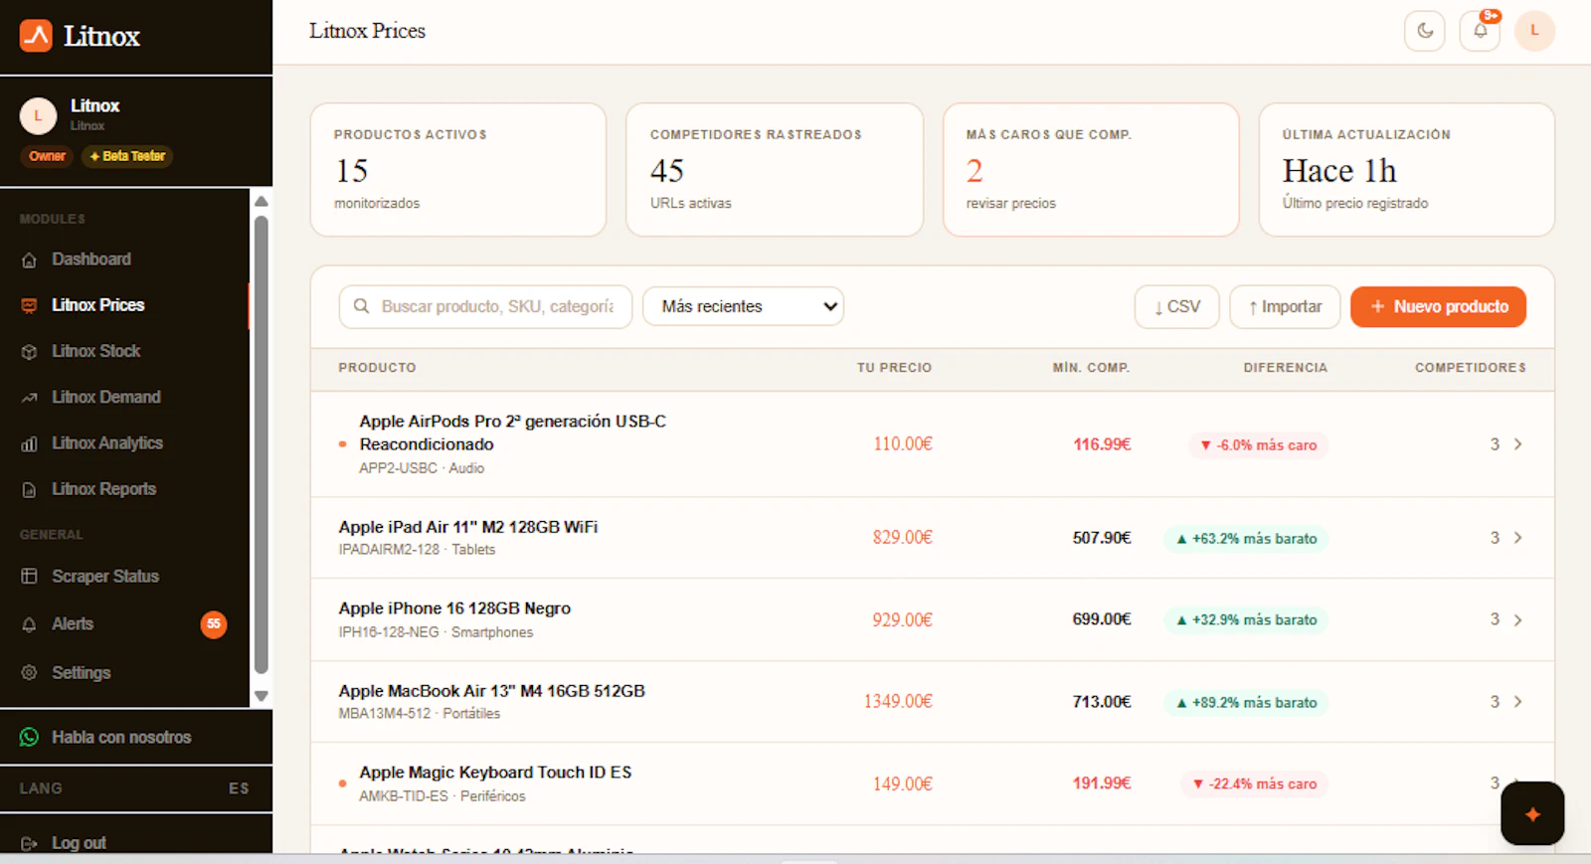Image resolution: width=1591 pixels, height=864 pixels.
Task: Click +32.9% más barato badge
Action: 1246,620
